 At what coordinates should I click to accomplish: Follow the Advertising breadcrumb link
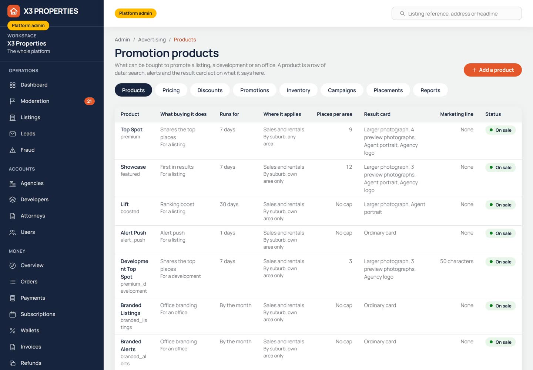152,40
